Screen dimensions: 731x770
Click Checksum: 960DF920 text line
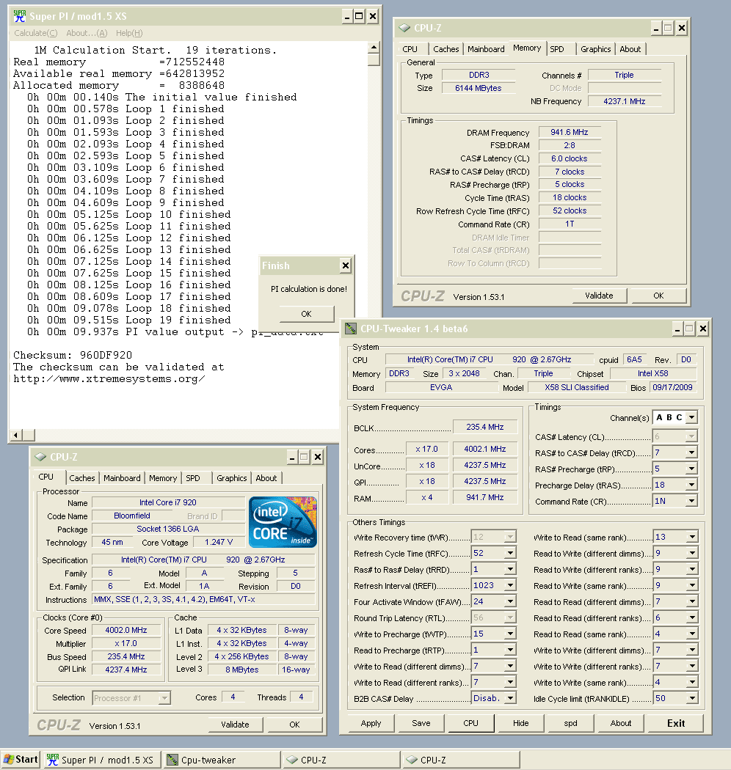click(x=73, y=355)
